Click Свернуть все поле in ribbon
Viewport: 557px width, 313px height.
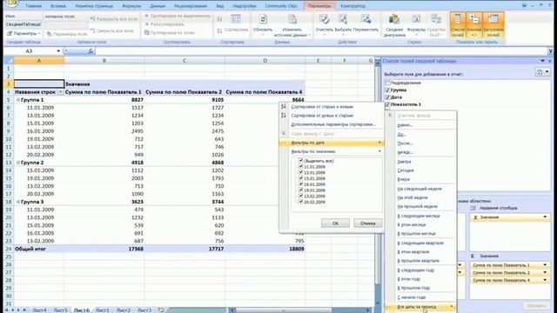pyautogui.click(x=112, y=31)
